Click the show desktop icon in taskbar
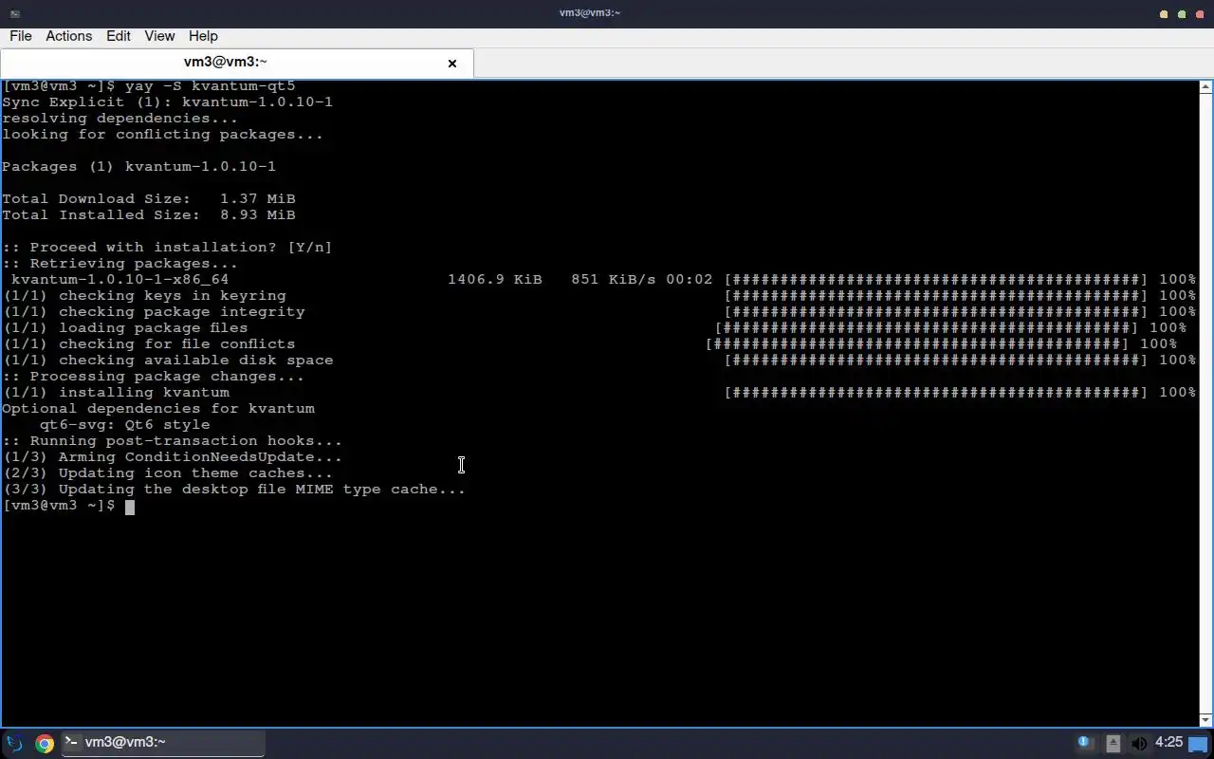 pos(1199,743)
